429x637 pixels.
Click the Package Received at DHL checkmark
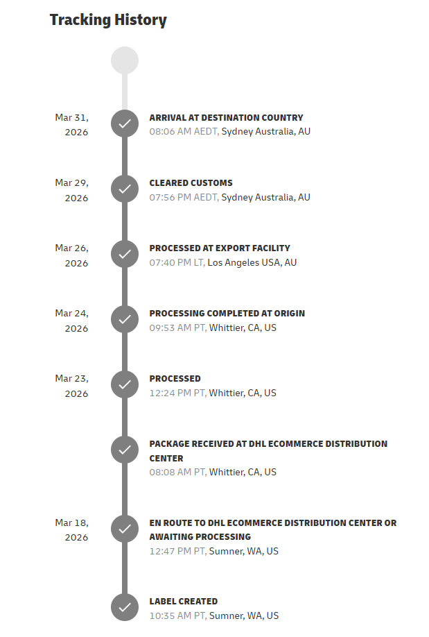pos(125,450)
